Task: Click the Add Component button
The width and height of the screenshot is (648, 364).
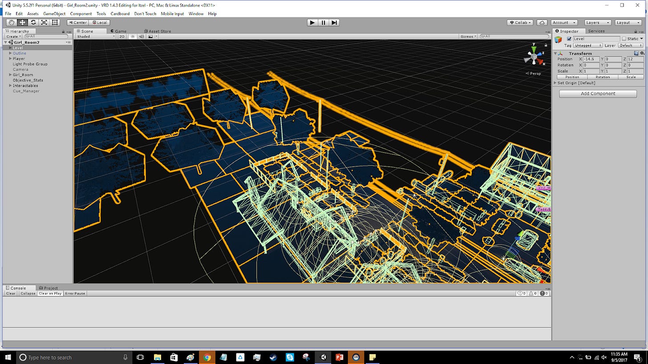Action: (x=598, y=94)
